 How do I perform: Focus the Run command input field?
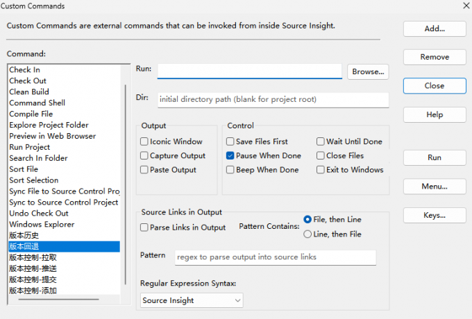click(249, 71)
